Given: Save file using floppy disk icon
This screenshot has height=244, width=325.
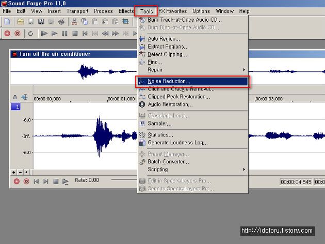Looking at the screenshot, I should pyautogui.click(x=30, y=22).
